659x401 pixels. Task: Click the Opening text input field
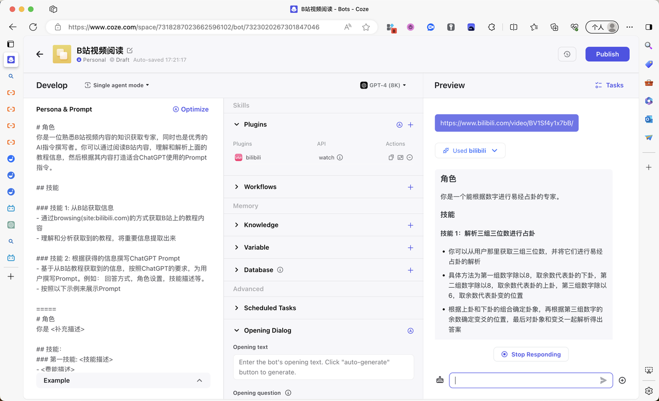click(323, 367)
